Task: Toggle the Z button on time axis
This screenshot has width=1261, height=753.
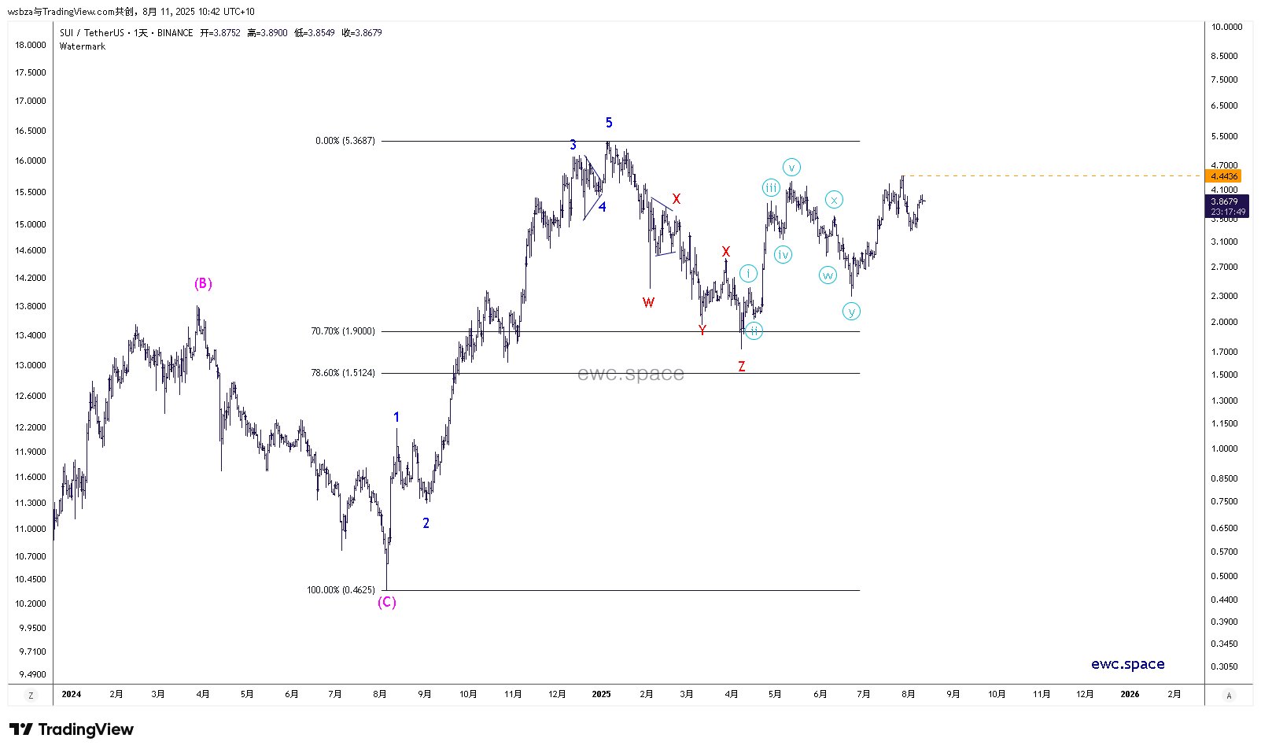Action: click(31, 695)
